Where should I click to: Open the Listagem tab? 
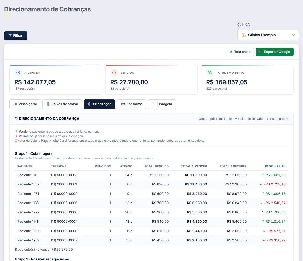(162, 104)
